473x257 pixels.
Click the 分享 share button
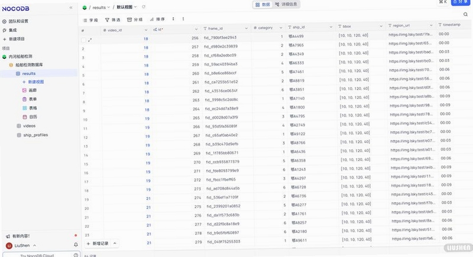pos(461,2)
